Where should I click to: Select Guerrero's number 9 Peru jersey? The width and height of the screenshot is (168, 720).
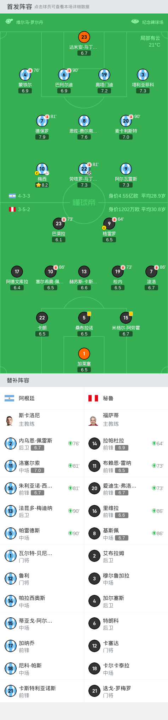click(x=109, y=224)
